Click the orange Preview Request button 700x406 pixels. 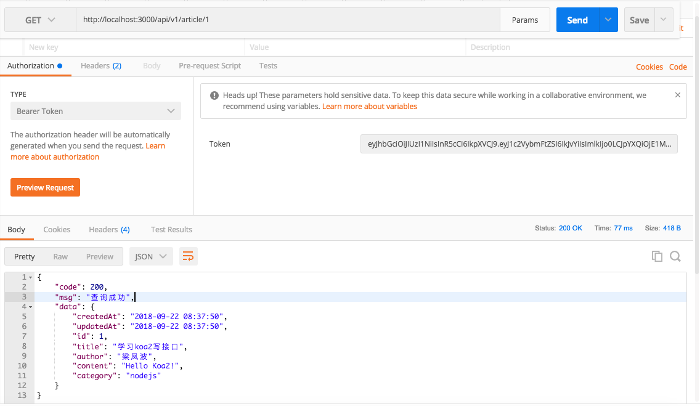pyautogui.click(x=45, y=188)
